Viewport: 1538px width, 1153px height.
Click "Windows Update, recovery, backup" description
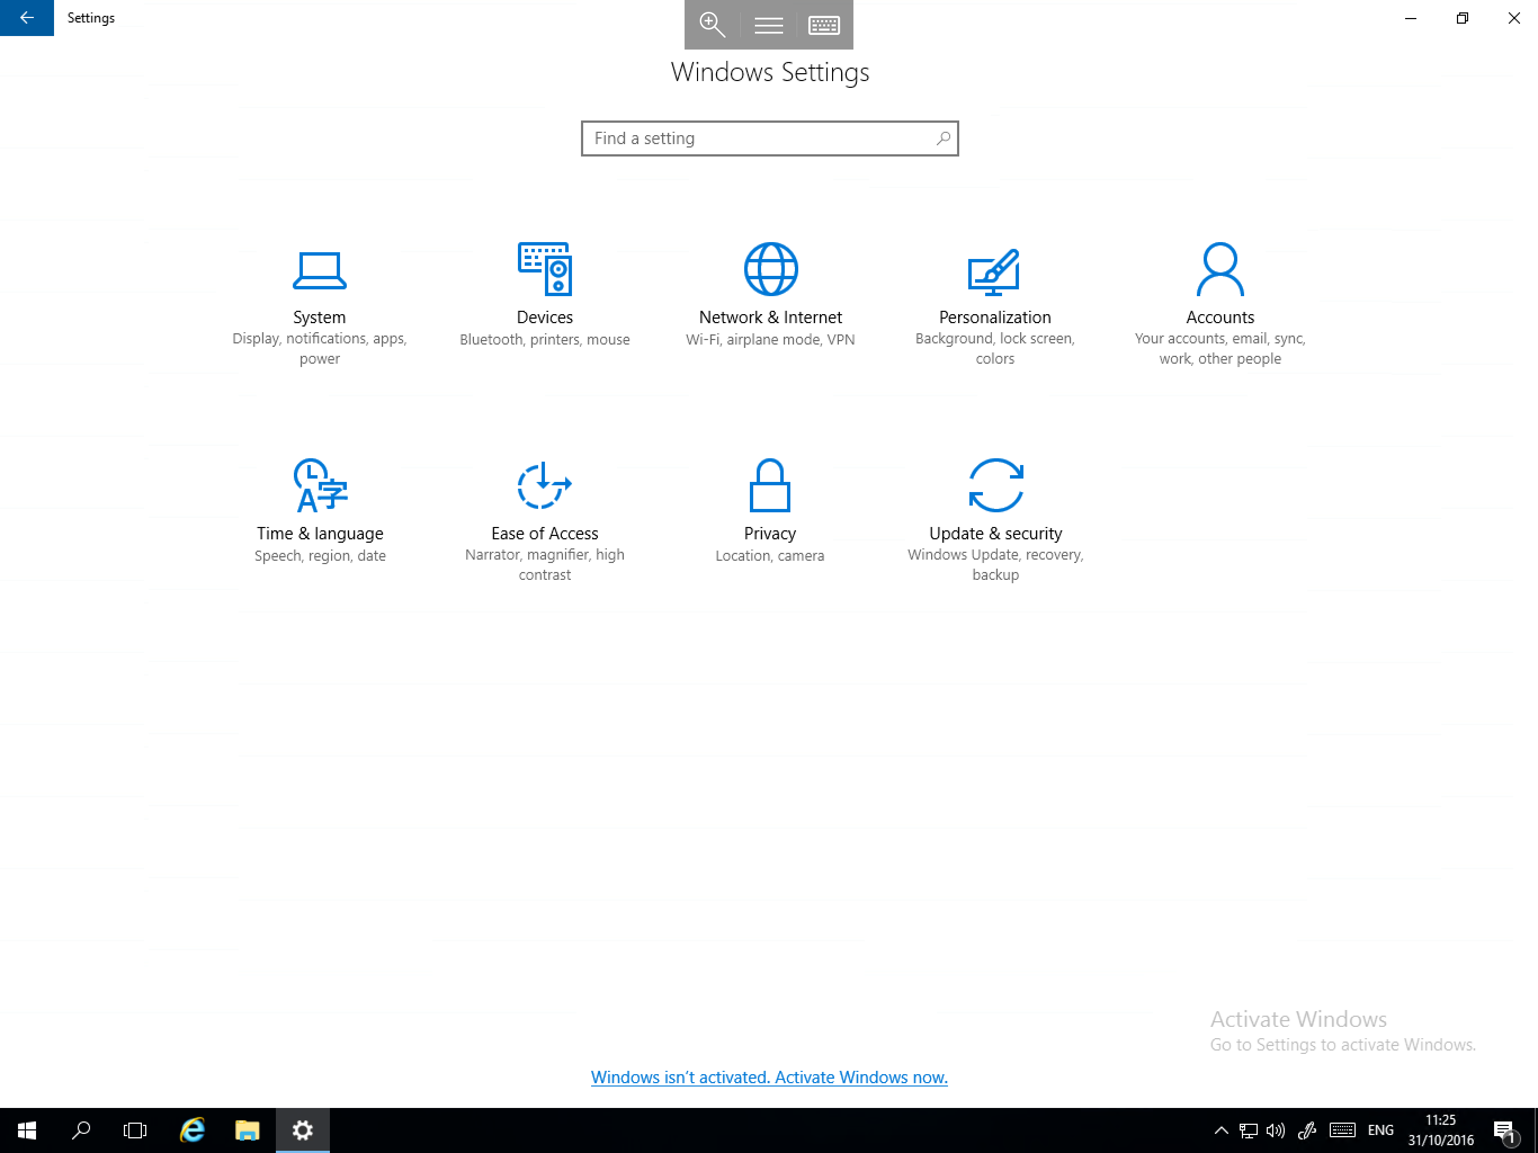click(x=996, y=565)
